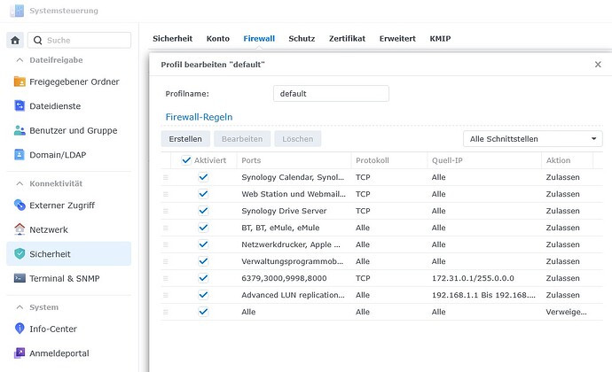This screenshot has height=372, width=612.
Task: Switch to the Zertifikat tab
Action: click(347, 39)
